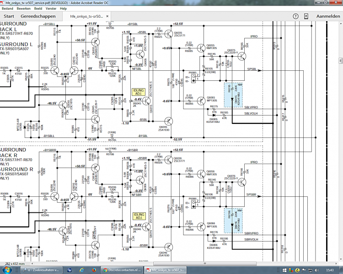This screenshot has height=274, width=343.
Task: Open the Venster menu
Action: pyautogui.click(x=51, y=8)
